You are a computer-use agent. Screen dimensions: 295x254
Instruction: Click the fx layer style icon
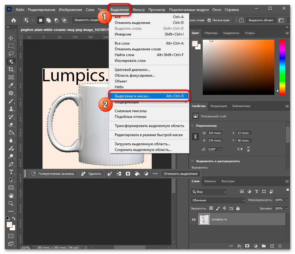point(239,246)
